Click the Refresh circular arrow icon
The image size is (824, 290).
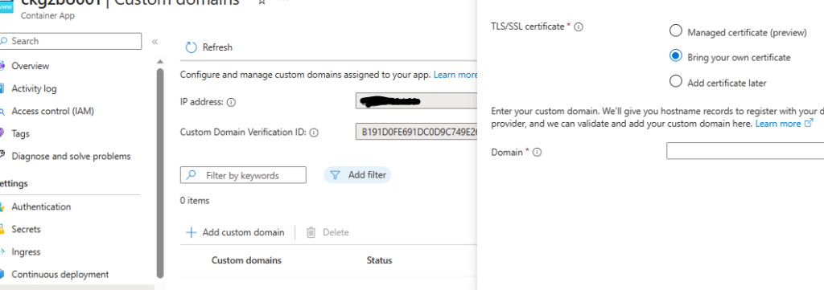pyautogui.click(x=191, y=47)
